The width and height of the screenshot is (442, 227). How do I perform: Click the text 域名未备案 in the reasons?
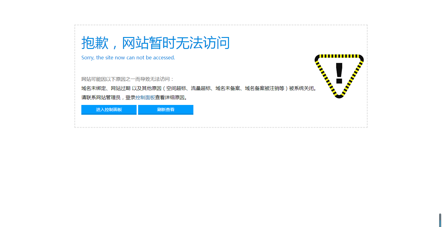point(227,88)
